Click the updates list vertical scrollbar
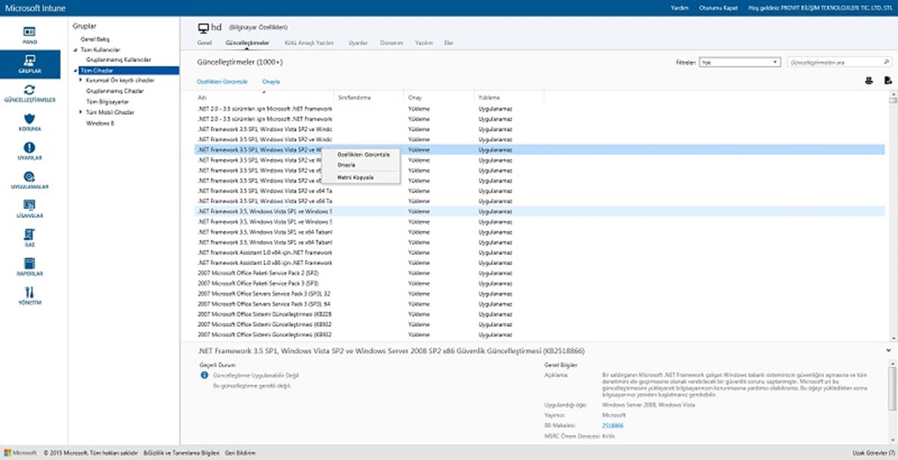Viewport: 898px width, 460px height. tap(893, 216)
